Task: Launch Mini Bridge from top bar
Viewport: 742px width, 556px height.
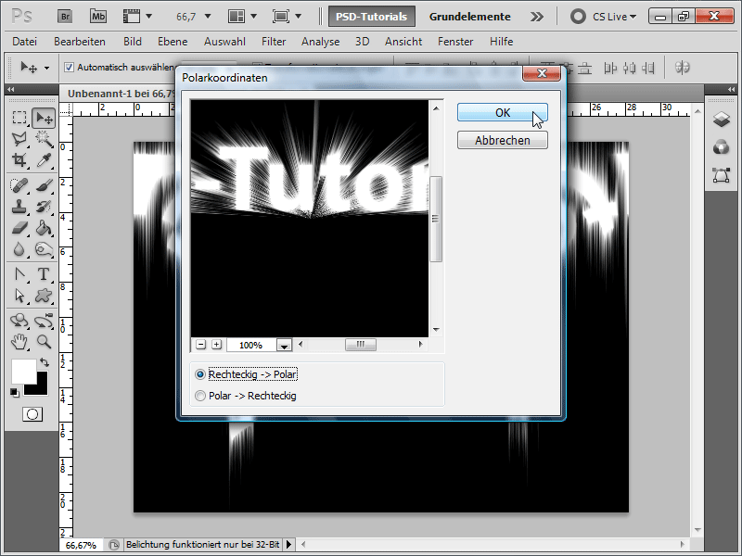Action: pyautogui.click(x=98, y=17)
